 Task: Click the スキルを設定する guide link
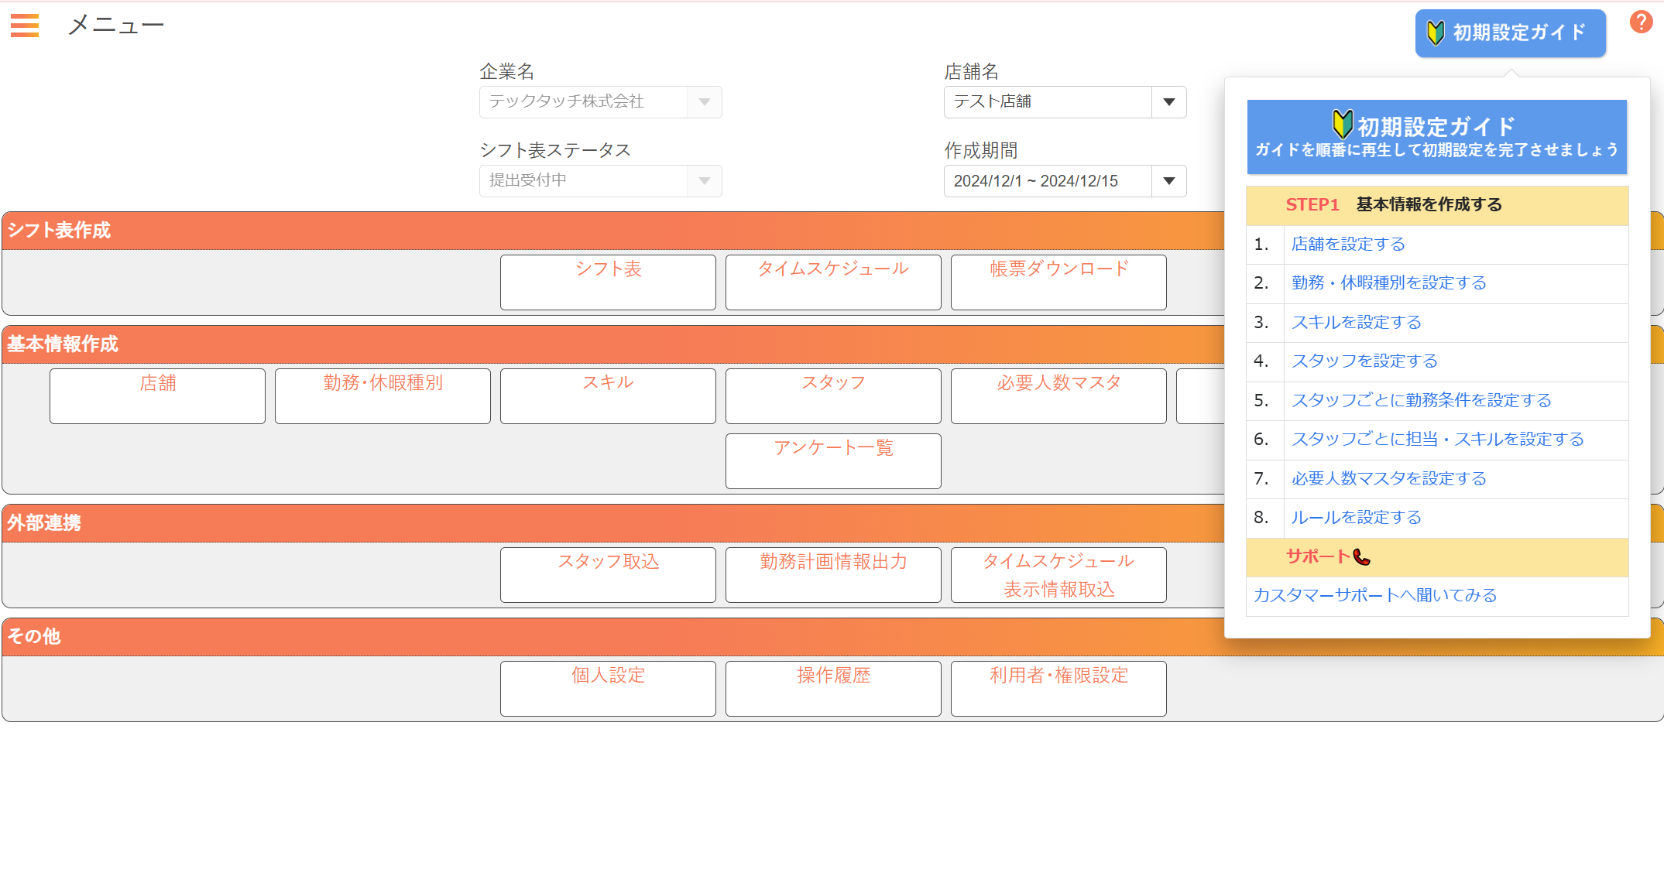pos(1356,323)
